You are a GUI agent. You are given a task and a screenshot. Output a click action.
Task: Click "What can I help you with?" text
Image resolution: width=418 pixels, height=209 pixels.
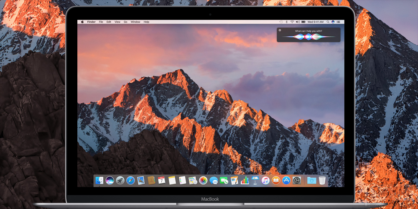pyautogui.click(x=308, y=31)
